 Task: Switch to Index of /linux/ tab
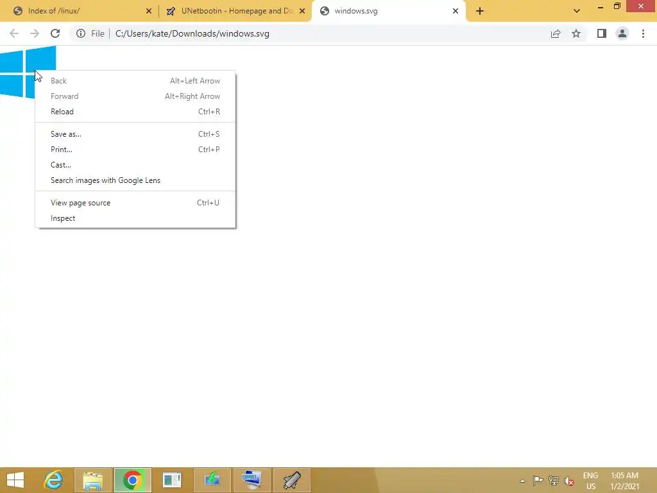coord(80,11)
